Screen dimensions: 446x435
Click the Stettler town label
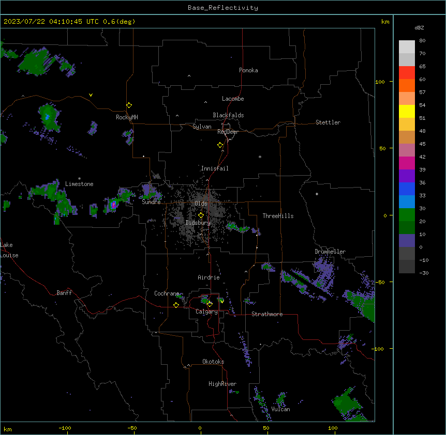tap(328, 122)
